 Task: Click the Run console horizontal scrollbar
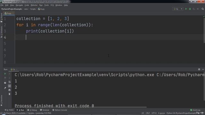79,107
